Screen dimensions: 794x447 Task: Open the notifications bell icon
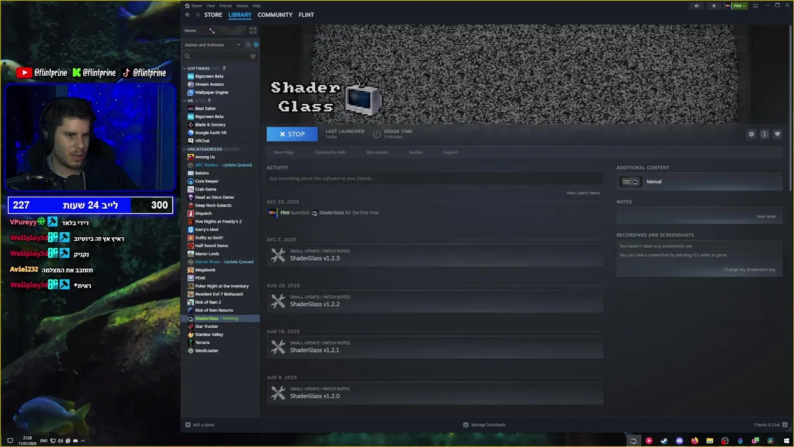coord(713,6)
